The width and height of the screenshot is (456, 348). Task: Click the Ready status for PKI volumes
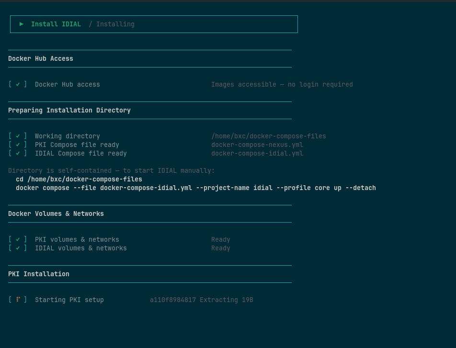pyautogui.click(x=220, y=239)
